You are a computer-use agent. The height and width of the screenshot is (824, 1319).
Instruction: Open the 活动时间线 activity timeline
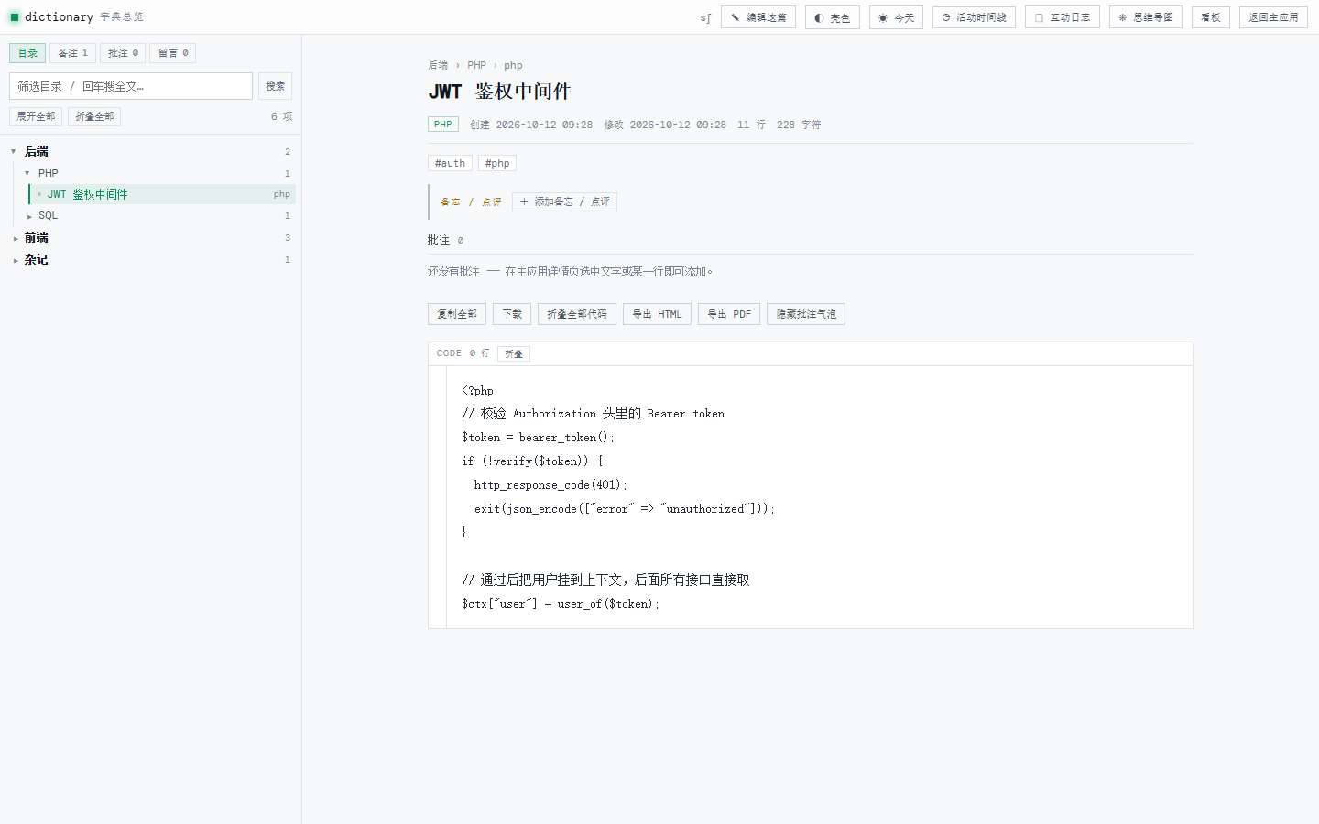[974, 17]
